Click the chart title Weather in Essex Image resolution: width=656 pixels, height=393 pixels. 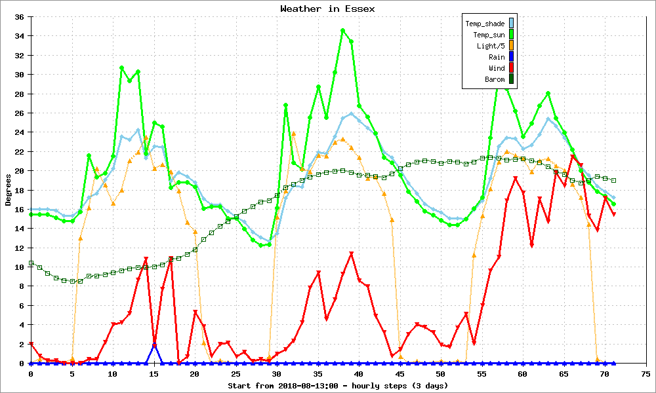point(327,9)
